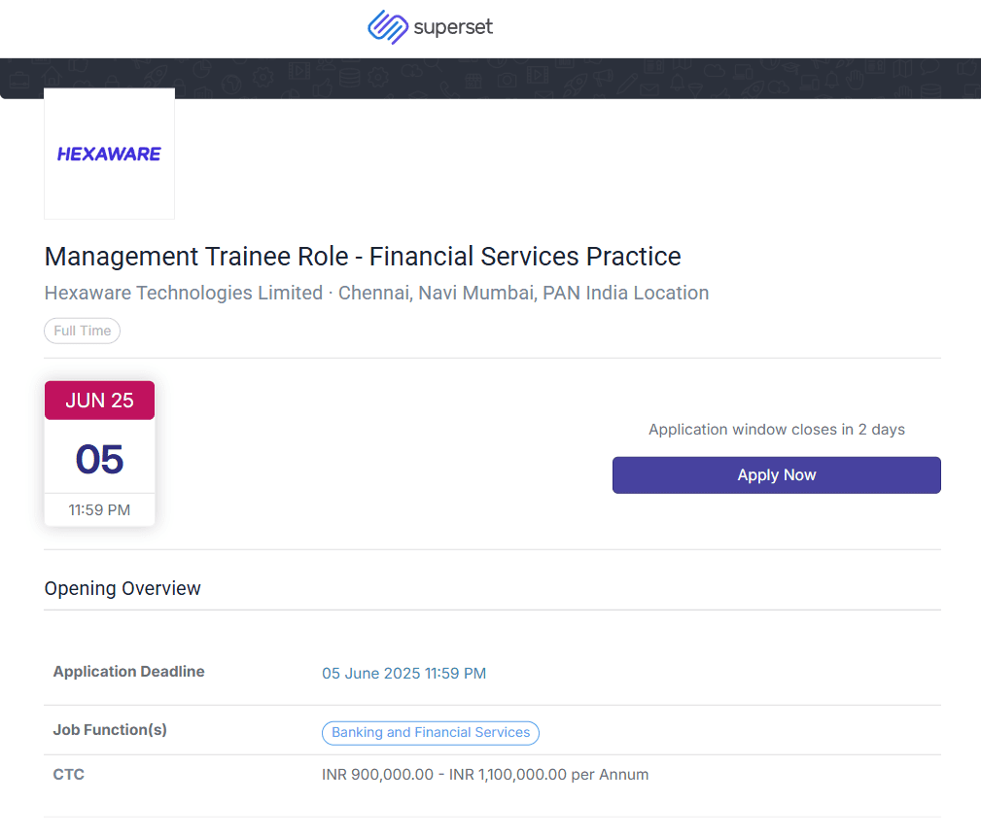Viewport: 981px width, 838px height.
Task: Click the Application window closes in 2 days text
Action: (777, 430)
